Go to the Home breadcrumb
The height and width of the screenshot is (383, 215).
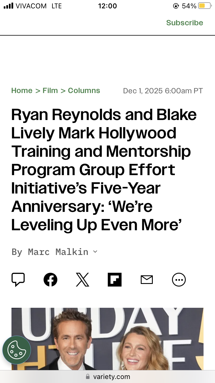(x=22, y=91)
